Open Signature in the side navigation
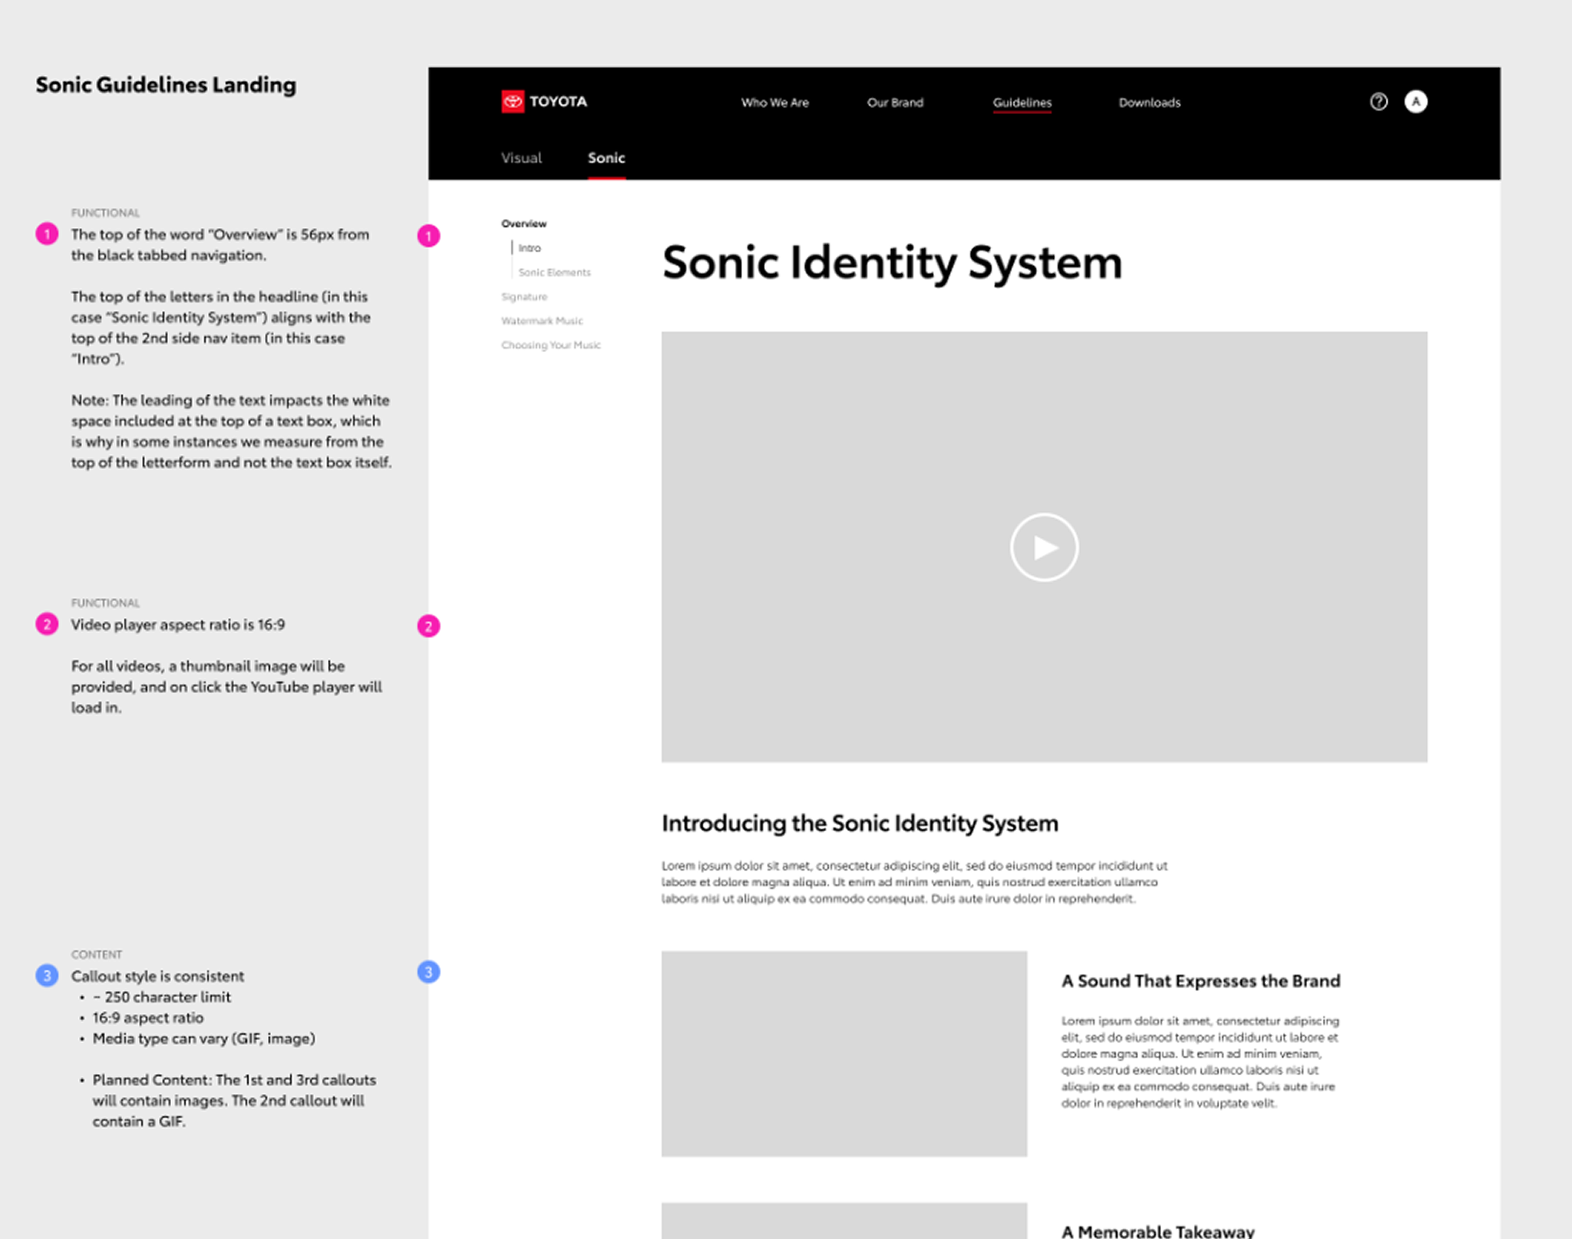This screenshot has height=1239, width=1572. (x=524, y=297)
